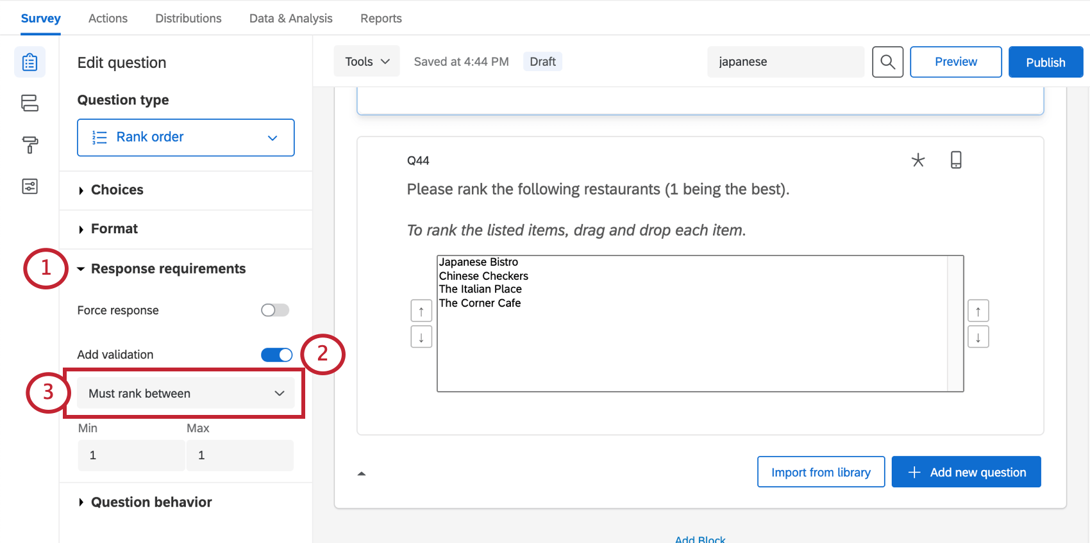Click the Saved at 4:44 PM text
Viewport: 1090px width, 543px height.
pyautogui.click(x=461, y=61)
